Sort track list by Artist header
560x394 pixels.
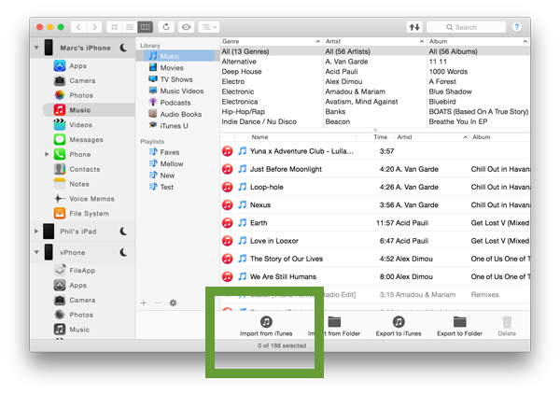[432, 137]
